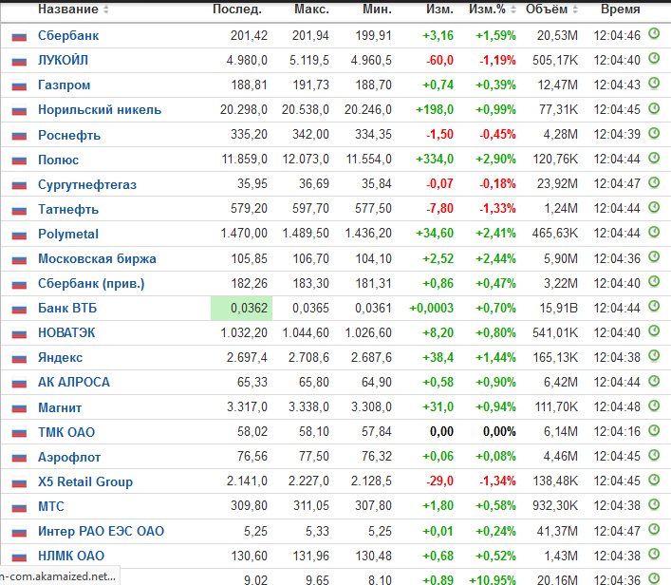Open the X5 Retail Group stock link
The height and width of the screenshot is (585, 671).
[85, 481]
